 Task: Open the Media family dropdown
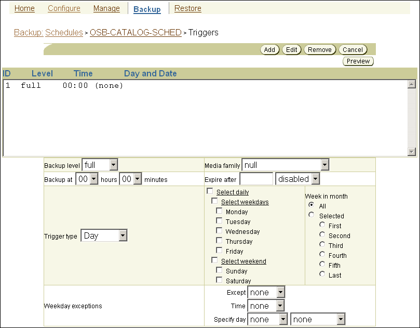pyautogui.click(x=285, y=165)
